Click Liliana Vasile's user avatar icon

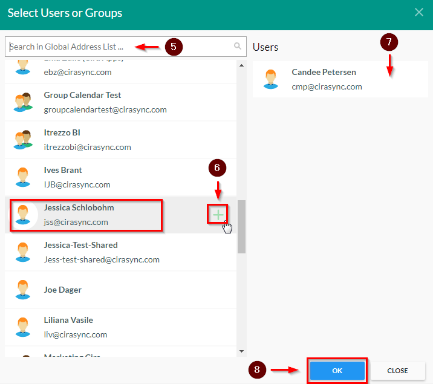pos(23,327)
